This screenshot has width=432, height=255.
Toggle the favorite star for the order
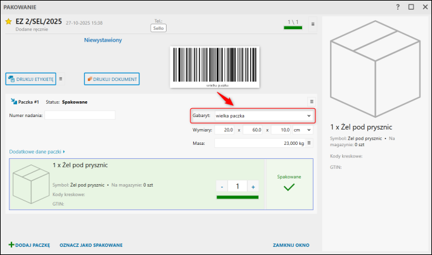point(9,22)
